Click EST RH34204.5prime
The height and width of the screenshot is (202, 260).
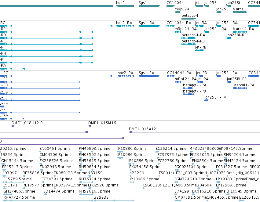point(239,155)
